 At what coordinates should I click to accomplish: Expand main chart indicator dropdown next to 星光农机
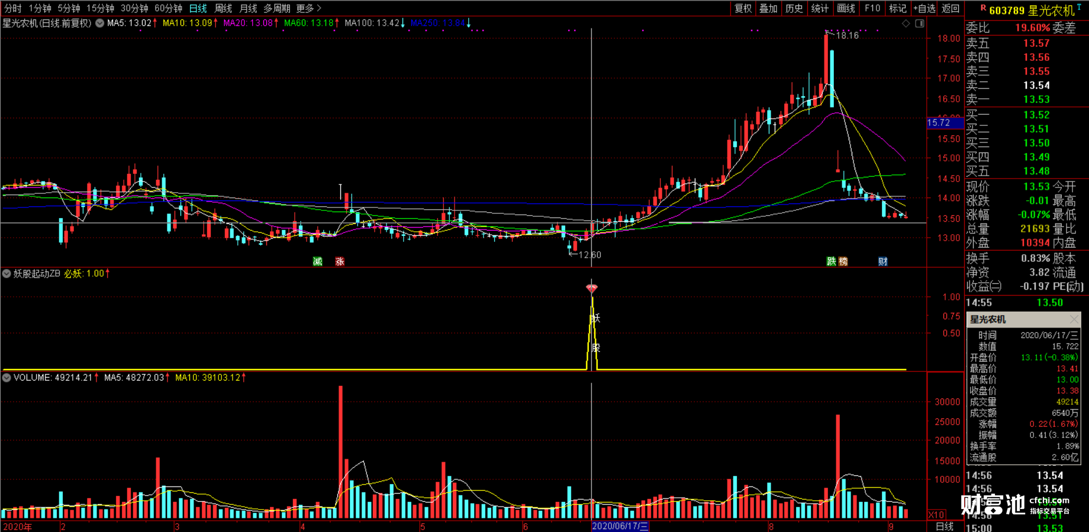(x=100, y=23)
